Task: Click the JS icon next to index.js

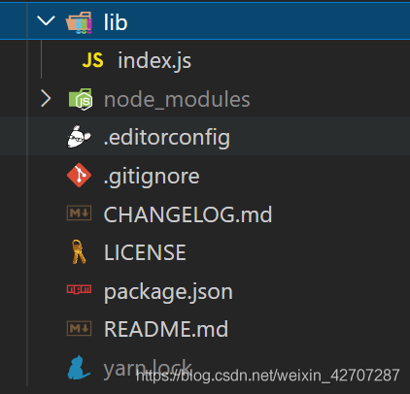Action: point(93,60)
